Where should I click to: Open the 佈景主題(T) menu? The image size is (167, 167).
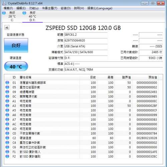tap(50, 8)
